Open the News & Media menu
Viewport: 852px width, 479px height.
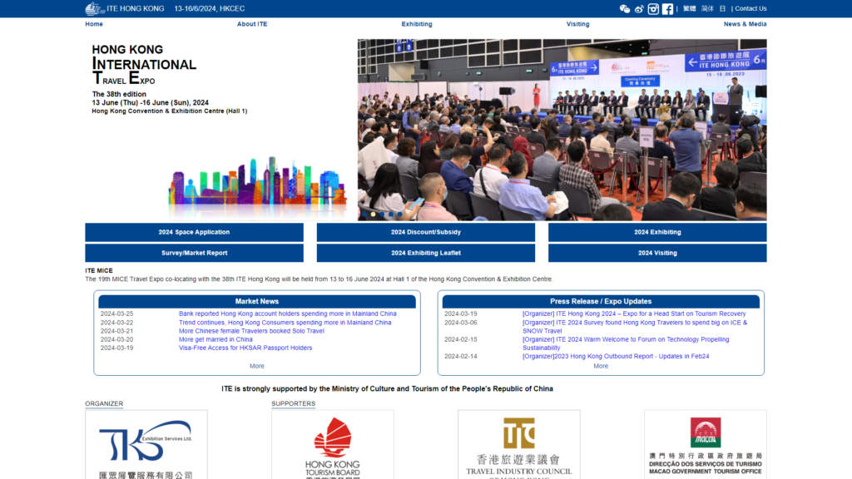pos(745,24)
